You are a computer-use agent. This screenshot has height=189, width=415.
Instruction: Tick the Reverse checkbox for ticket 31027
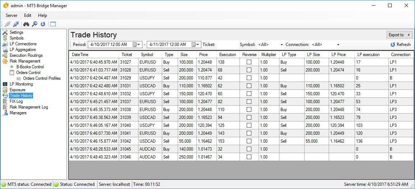point(249,62)
